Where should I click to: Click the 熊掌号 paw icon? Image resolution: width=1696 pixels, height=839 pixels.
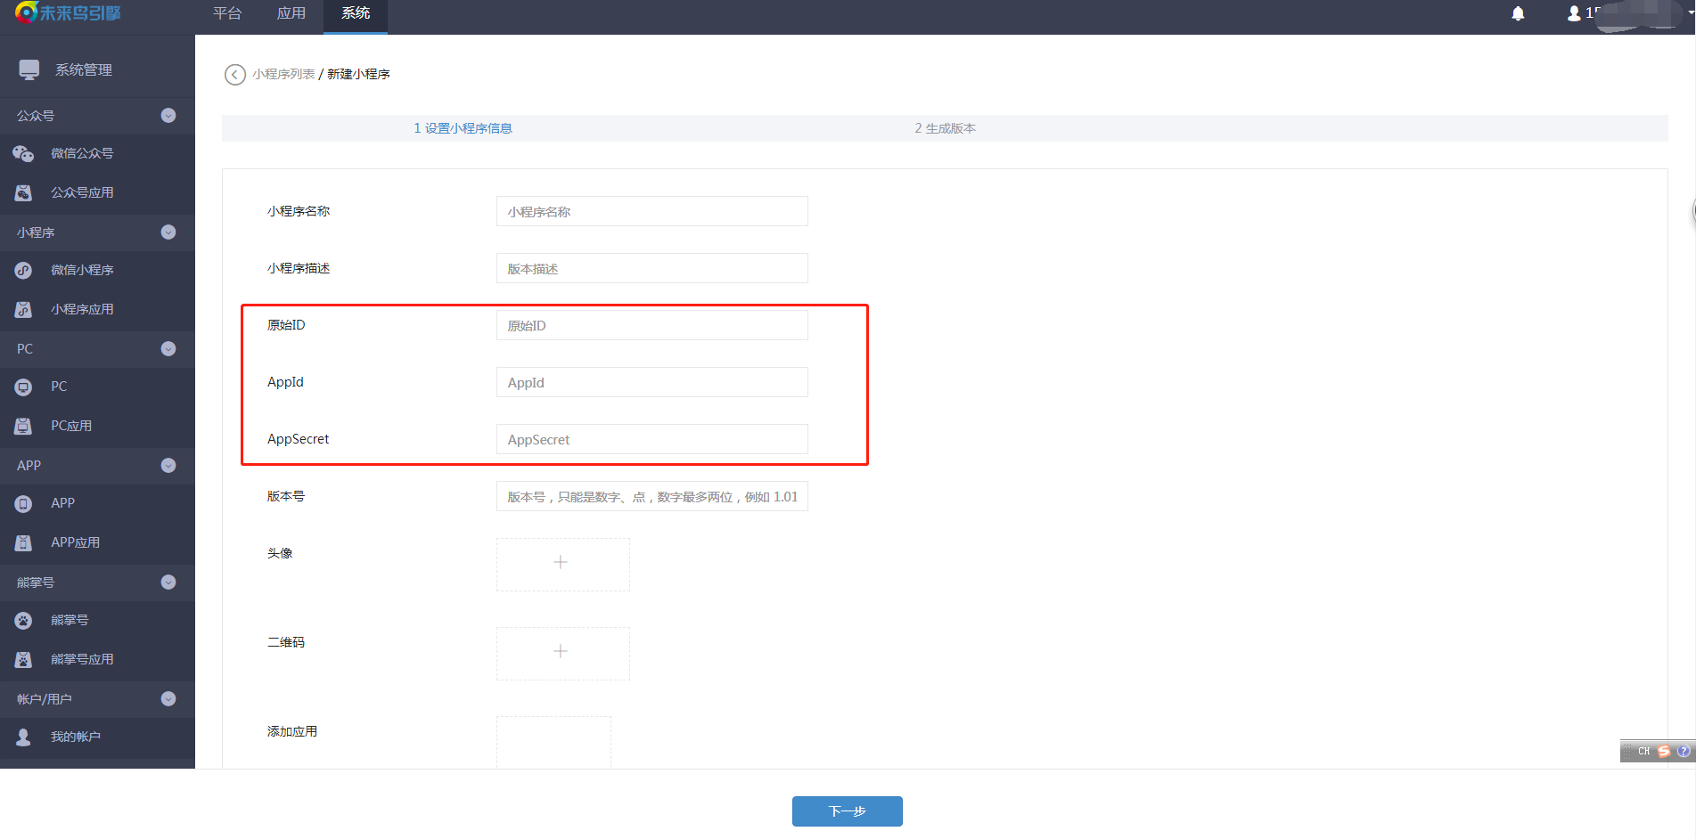coord(23,621)
